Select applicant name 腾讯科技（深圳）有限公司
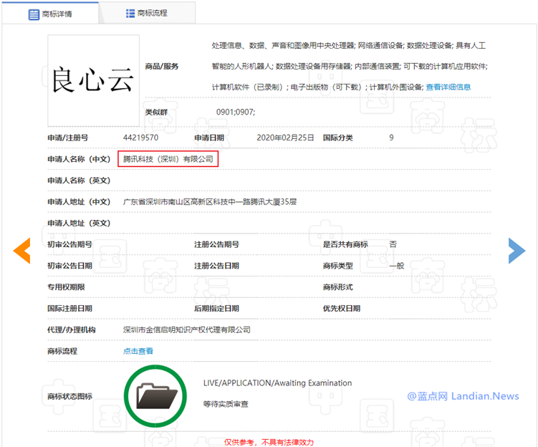This screenshot has height=447, width=538. click(x=168, y=159)
